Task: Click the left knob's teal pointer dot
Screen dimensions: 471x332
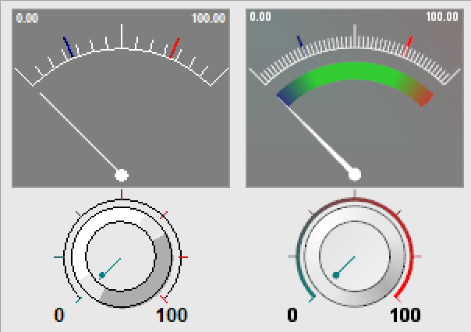Action: click(101, 275)
